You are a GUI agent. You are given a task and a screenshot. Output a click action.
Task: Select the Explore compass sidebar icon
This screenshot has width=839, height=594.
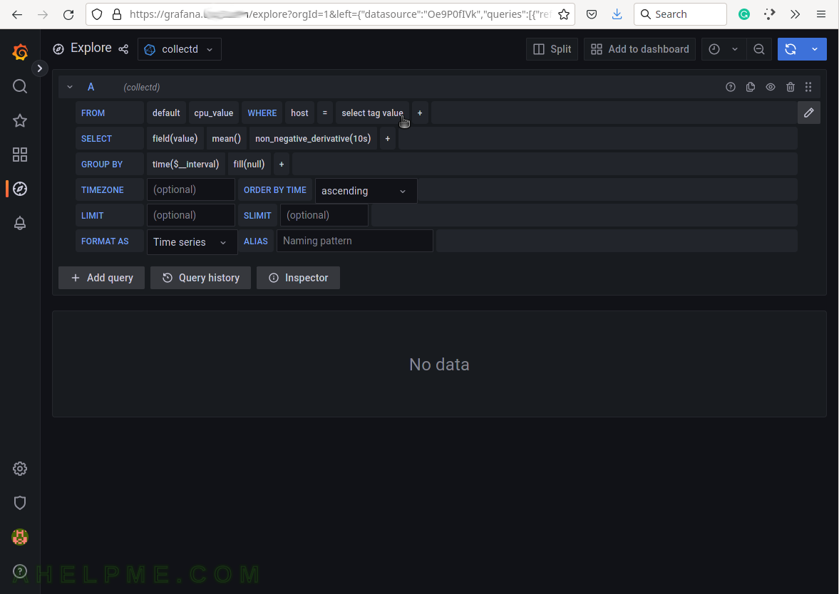tap(20, 189)
